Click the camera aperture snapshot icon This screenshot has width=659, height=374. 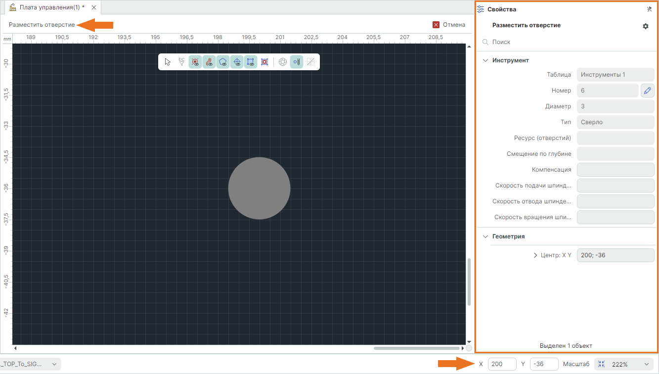283,62
